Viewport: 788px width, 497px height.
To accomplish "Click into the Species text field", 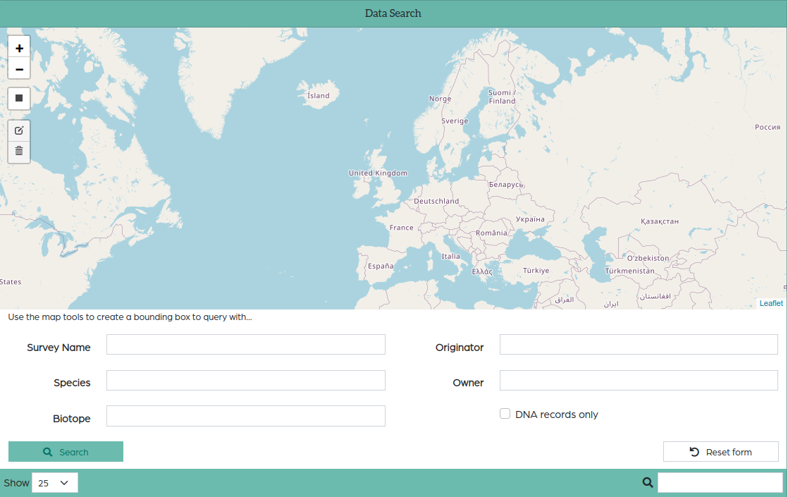I will click(245, 381).
